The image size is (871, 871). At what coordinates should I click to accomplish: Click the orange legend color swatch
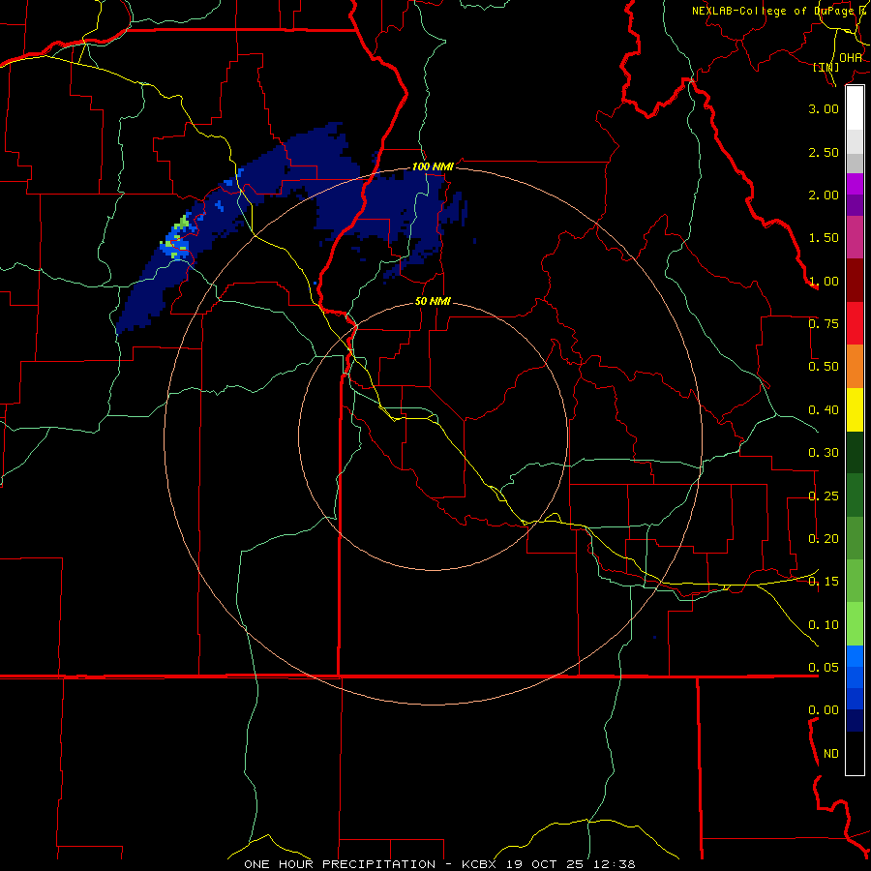point(855,367)
